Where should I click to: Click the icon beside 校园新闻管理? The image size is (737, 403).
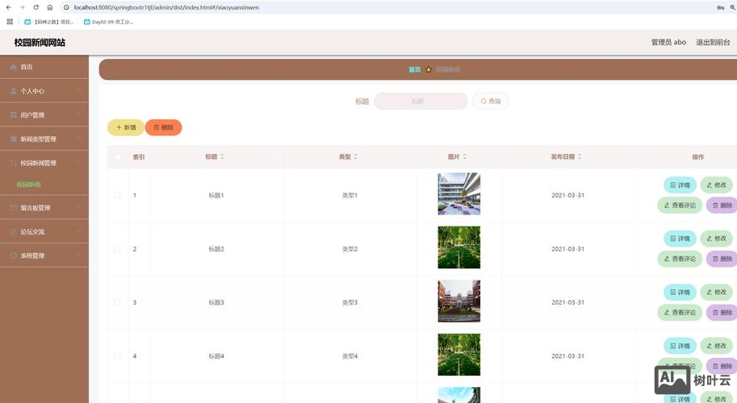pyautogui.click(x=13, y=163)
